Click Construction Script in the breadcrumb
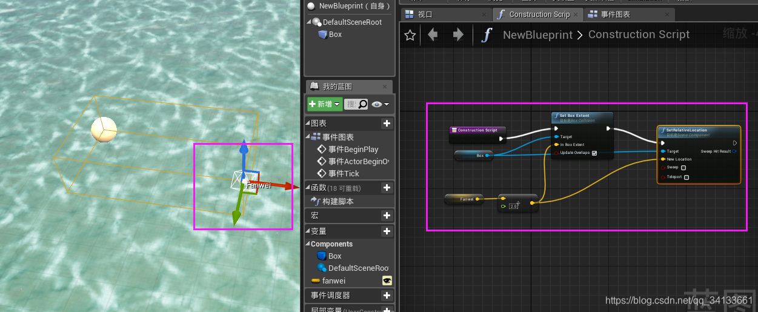 click(x=639, y=35)
